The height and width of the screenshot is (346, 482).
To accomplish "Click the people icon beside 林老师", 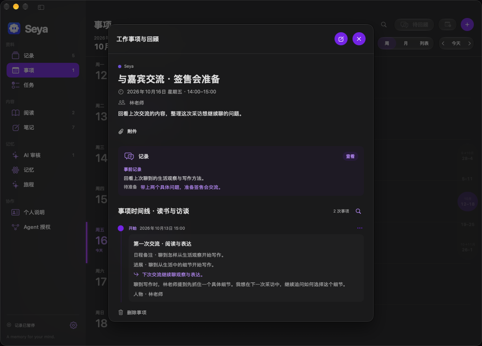I will click(x=122, y=102).
